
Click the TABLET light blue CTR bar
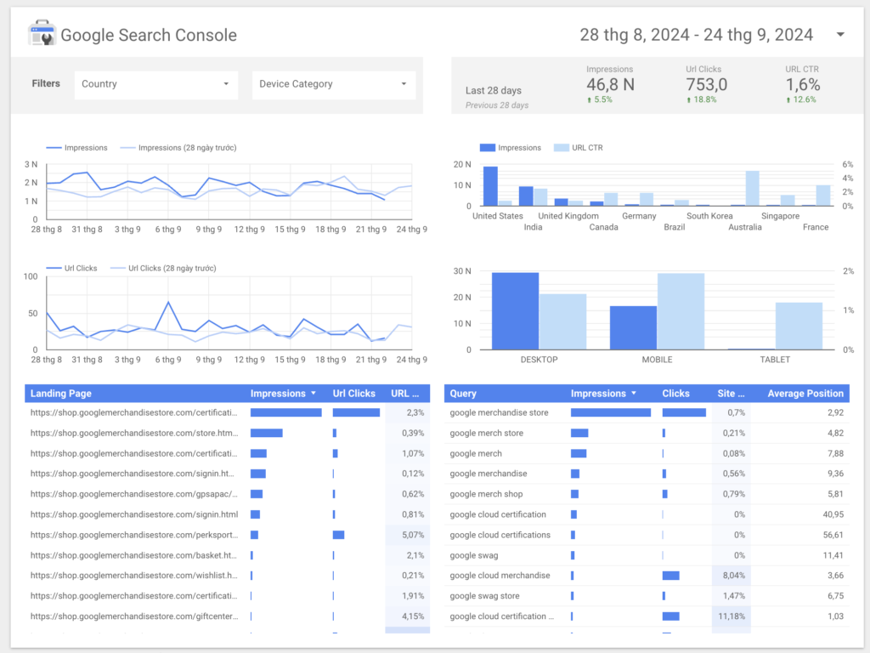(799, 326)
